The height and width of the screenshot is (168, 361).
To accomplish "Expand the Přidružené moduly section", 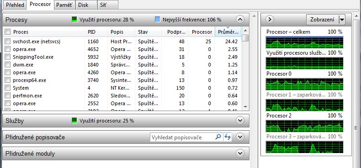I will click(240, 153).
